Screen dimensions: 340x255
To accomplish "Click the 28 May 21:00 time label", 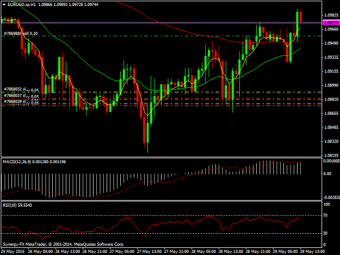I will (x=258, y=252).
